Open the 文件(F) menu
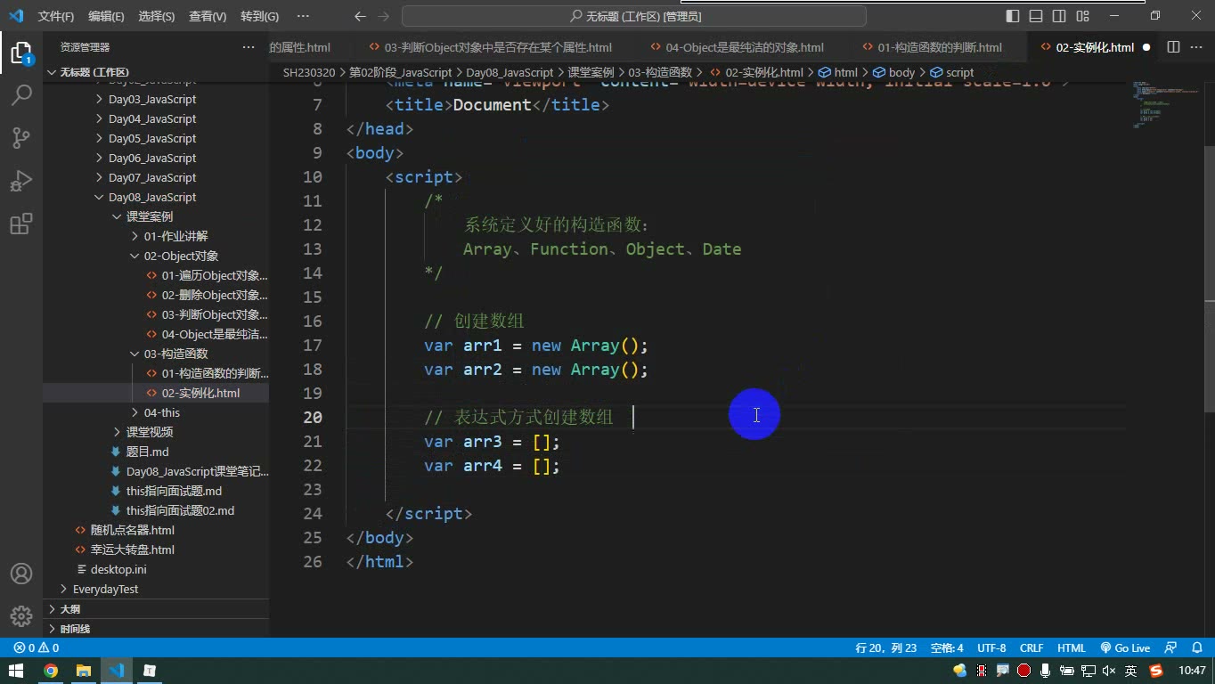1215x684 pixels. pos(56,16)
